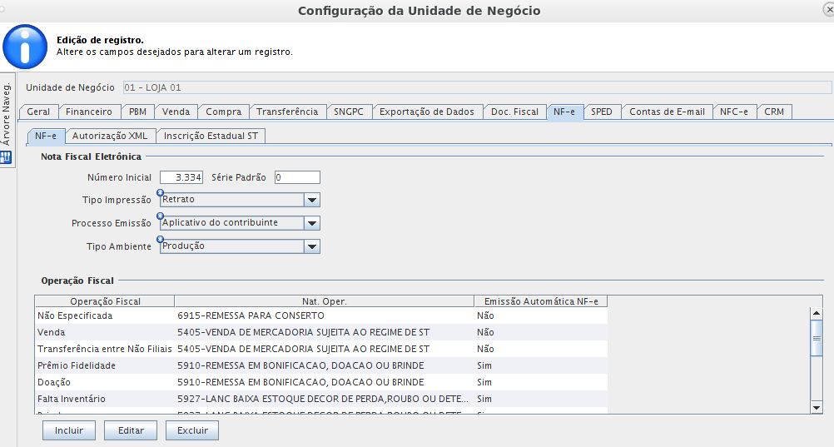Open the Tipo Ambiente dropdown
The image size is (834, 447).
tap(311, 247)
